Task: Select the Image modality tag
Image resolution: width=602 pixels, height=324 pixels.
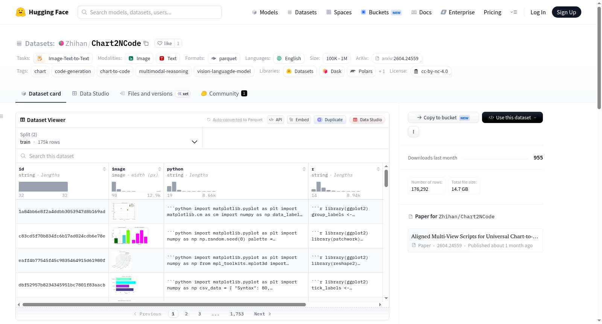Action: 139,58
